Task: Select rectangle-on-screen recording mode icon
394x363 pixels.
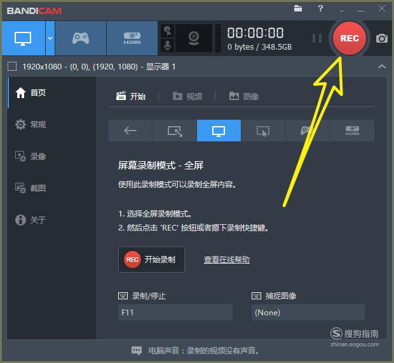Action: pos(175,131)
